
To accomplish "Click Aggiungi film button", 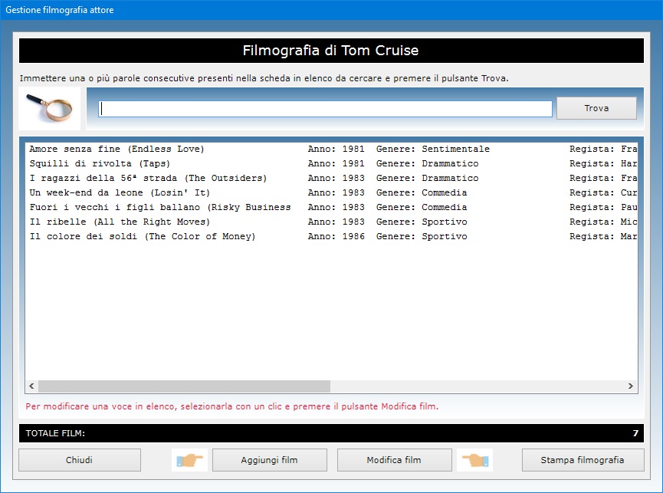I will tap(269, 460).
